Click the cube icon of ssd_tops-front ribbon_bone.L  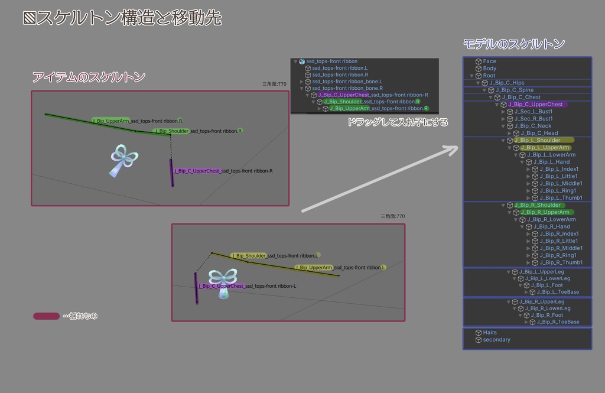click(308, 82)
